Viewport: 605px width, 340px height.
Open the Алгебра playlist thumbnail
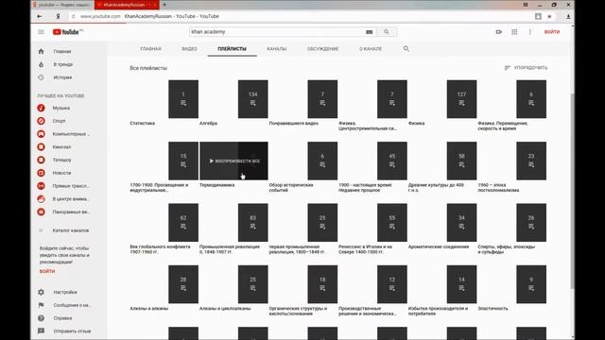pyautogui.click(x=233, y=99)
